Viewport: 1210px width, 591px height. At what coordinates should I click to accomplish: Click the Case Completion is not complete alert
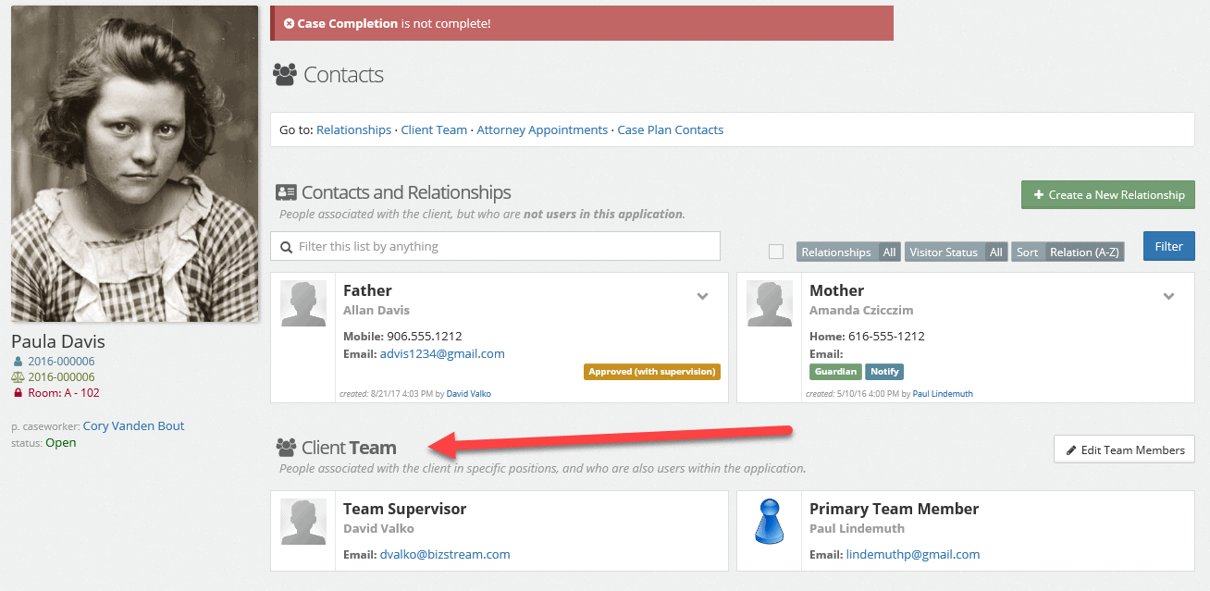(x=582, y=23)
